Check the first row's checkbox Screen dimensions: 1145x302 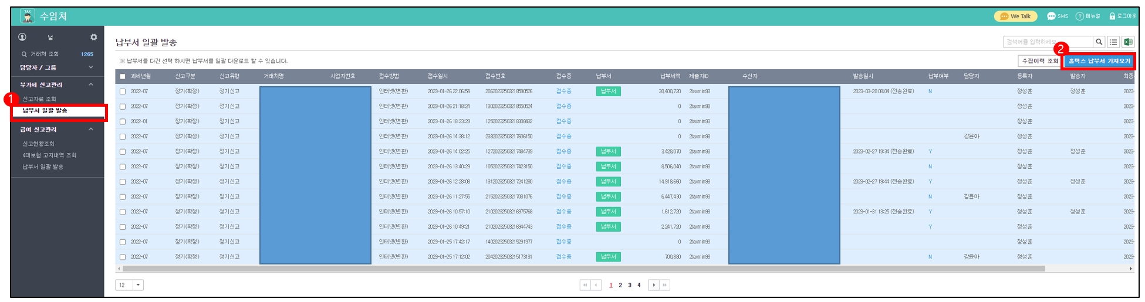point(123,91)
